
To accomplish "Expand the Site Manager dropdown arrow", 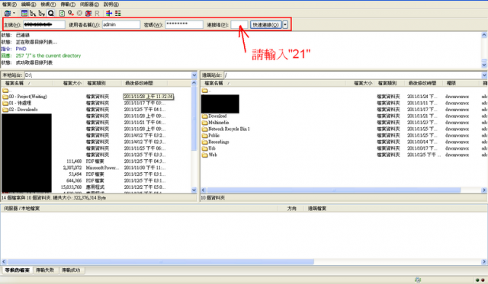I will [14, 14].
